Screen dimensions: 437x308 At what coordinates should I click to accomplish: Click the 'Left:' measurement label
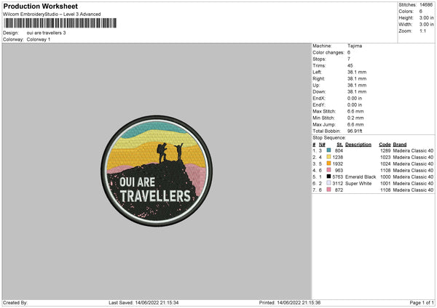317,72
